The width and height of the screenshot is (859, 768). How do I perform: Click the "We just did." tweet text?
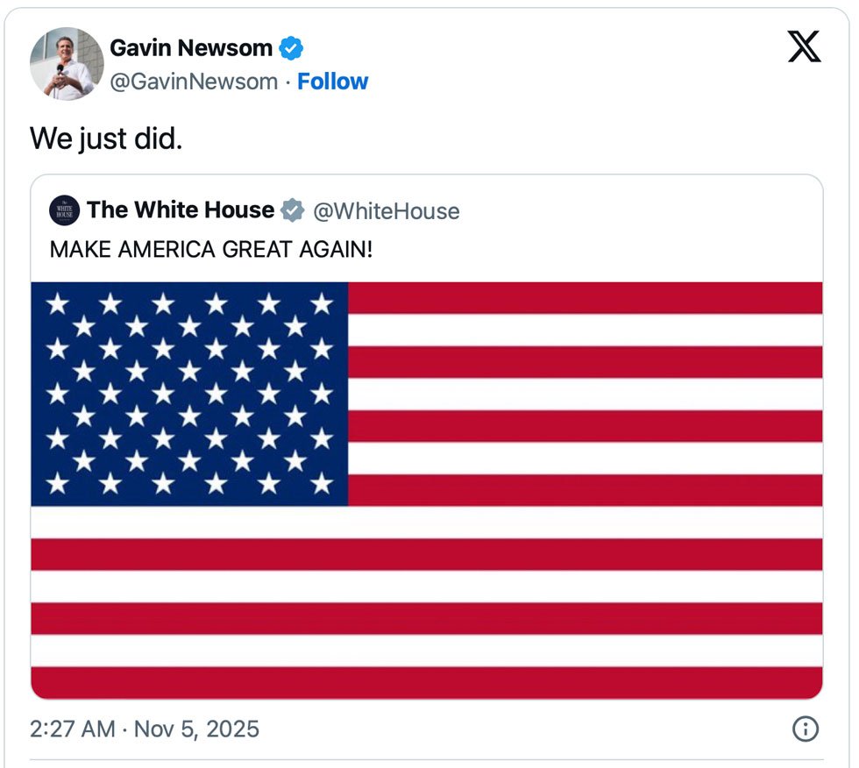pos(106,139)
